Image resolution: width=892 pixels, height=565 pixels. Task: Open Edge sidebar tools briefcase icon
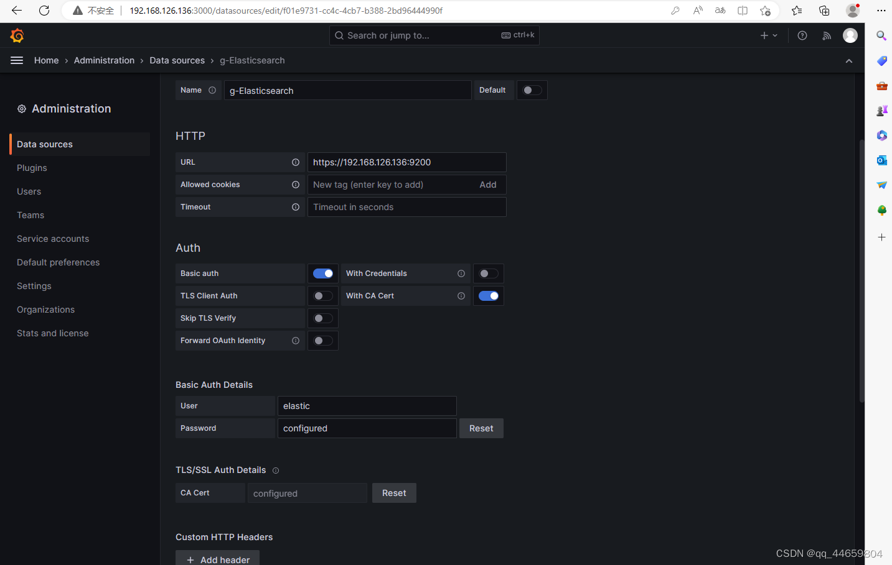(881, 86)
